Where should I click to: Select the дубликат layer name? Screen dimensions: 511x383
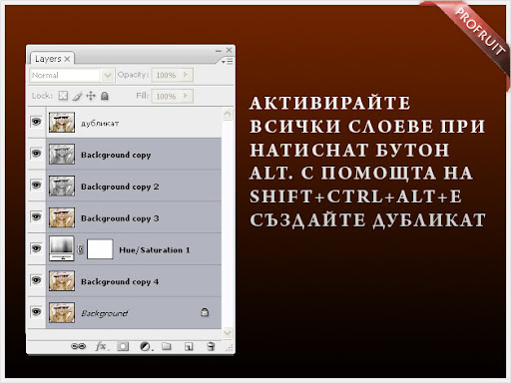pos(100,124)
